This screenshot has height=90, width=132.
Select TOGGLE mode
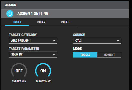(x=85, y=55)
